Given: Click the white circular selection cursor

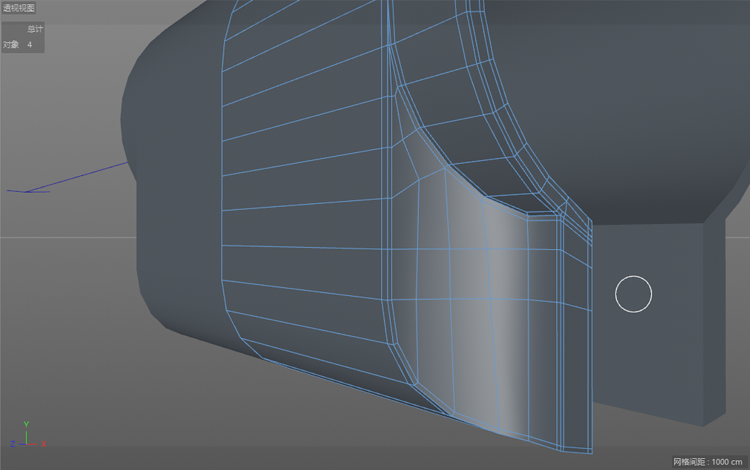Looking at the screenshot, I should (633, 294).
